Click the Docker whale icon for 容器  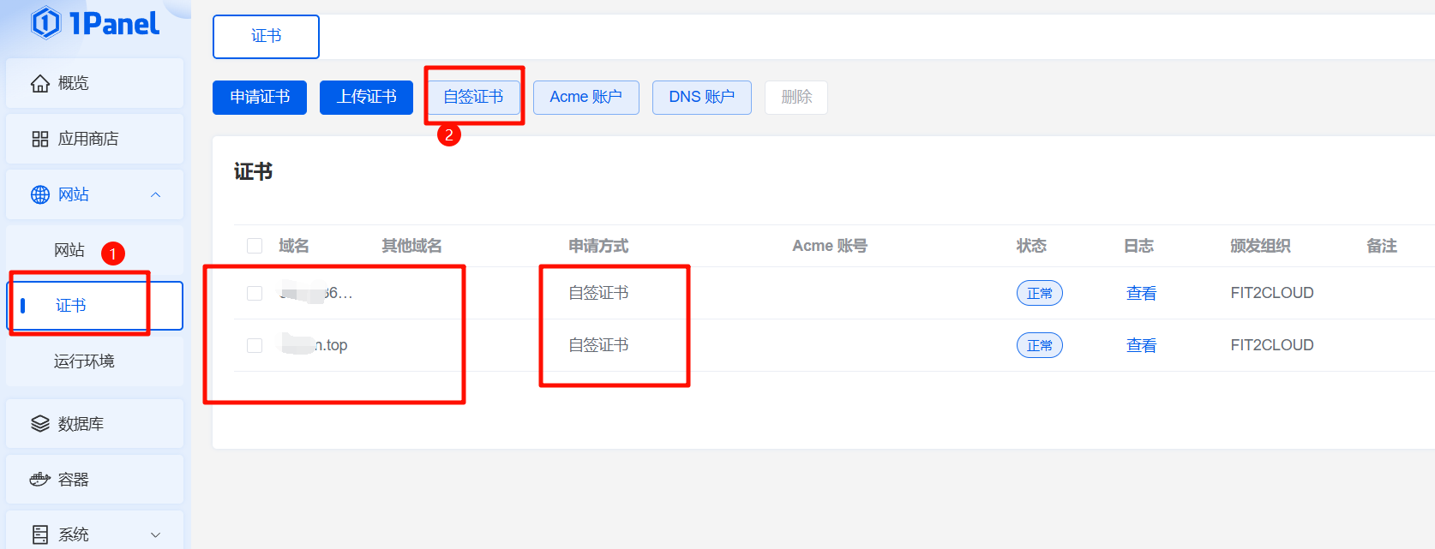click(x=40, y=480)
